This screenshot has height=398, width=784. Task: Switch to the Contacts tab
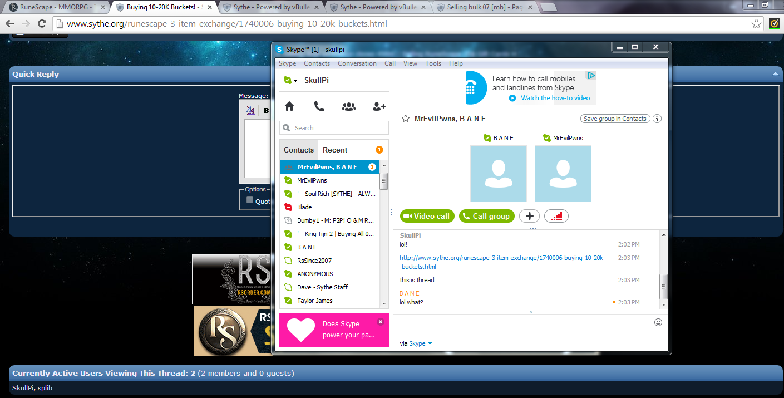click(299, 150)
